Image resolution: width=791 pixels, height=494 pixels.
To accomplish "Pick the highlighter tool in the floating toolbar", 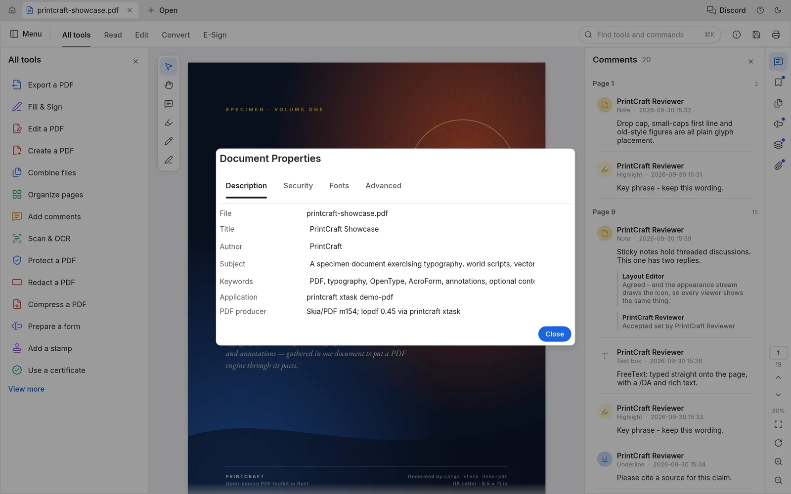I will (169, 123).
